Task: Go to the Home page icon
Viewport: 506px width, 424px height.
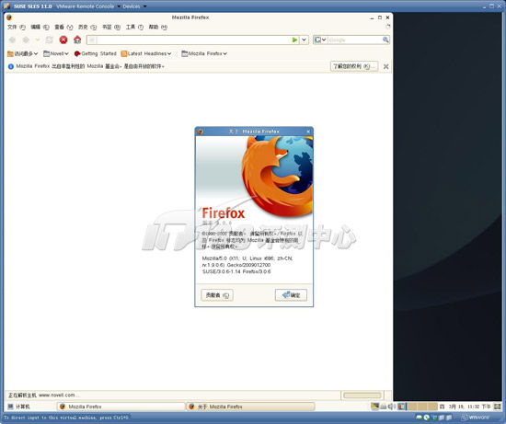Action: pos(77,40)
